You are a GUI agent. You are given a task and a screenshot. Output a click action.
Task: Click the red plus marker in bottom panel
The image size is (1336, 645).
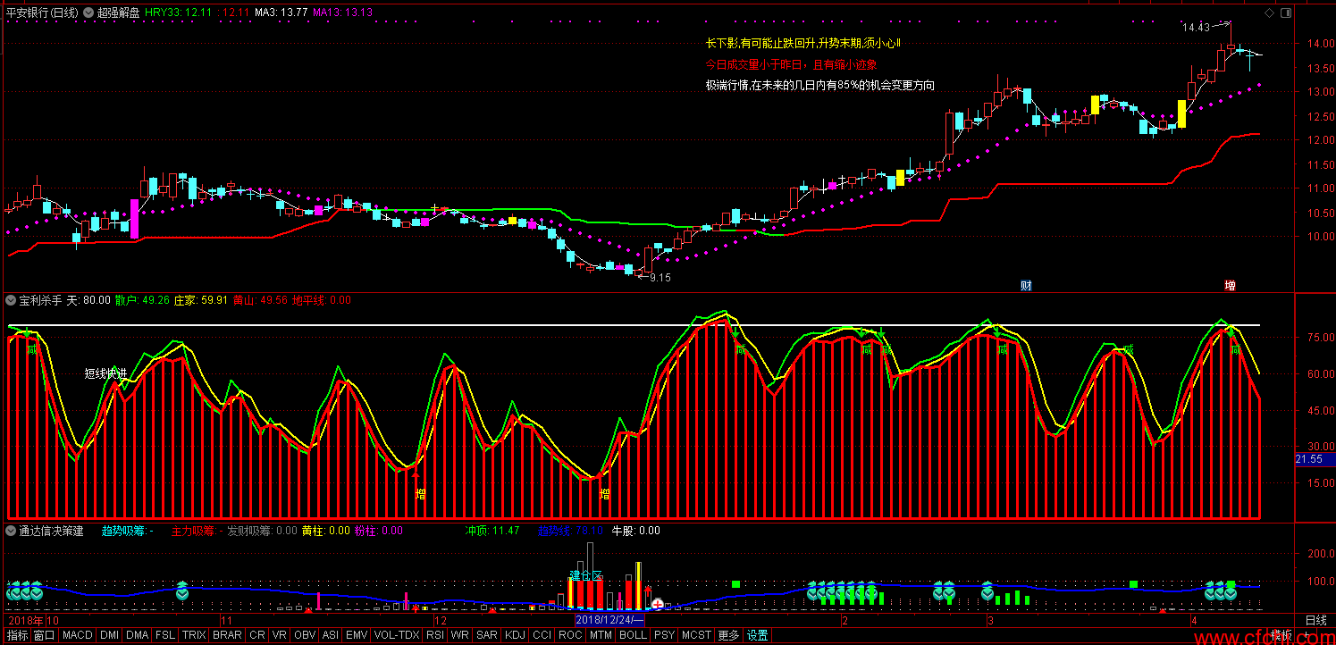click(x=658, y=605)
